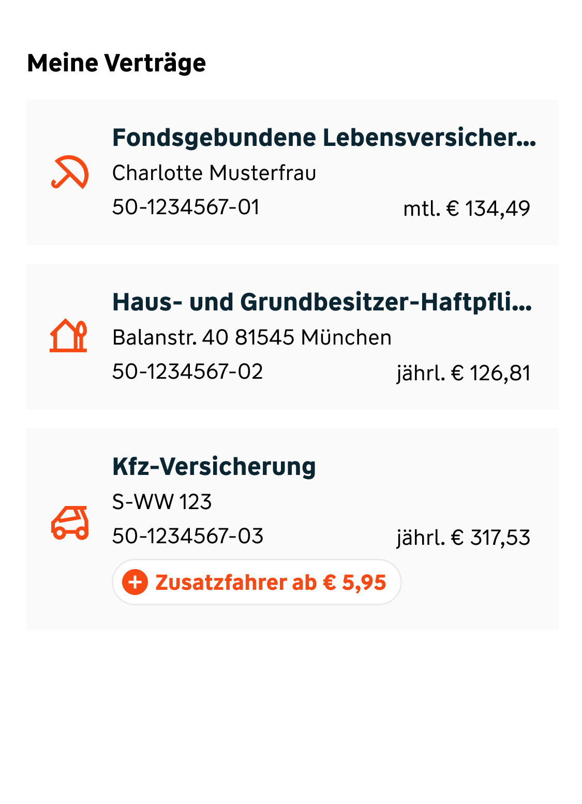This screenshot has width=582, height=804.
Task: Click the orange plus circle icon
Action: click(x=135, y=582)
